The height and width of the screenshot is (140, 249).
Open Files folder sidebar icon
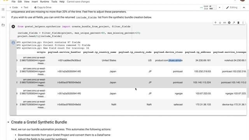pyautogui.click(x=3, y=25)
